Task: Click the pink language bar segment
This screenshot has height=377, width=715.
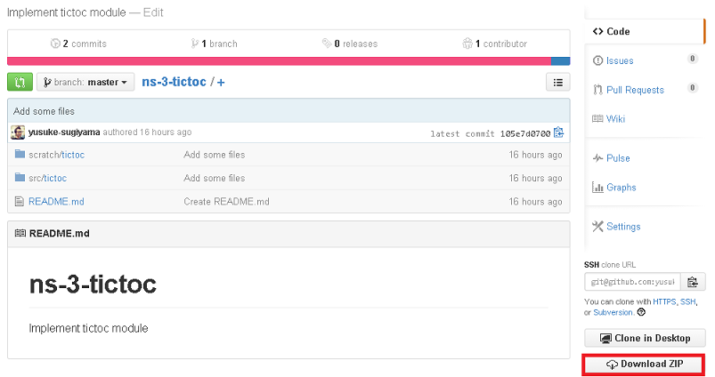Action: (279, 61)
